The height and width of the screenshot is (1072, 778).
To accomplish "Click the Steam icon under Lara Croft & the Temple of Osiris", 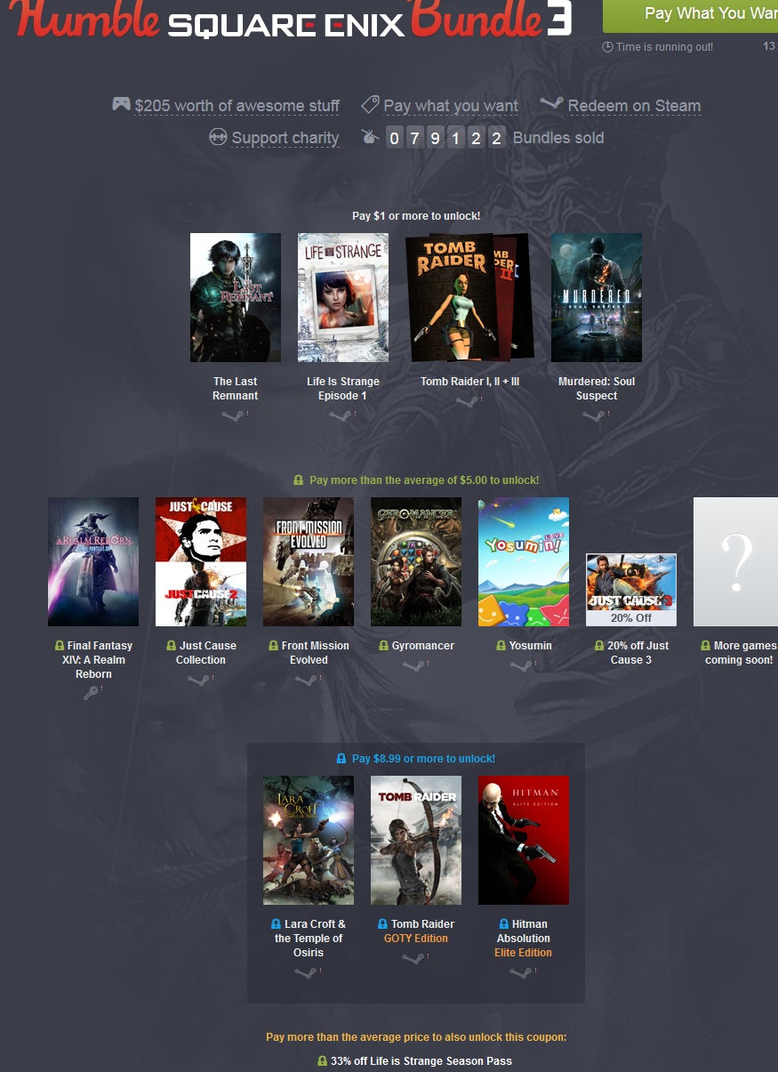I will click(x=306, y=972).
